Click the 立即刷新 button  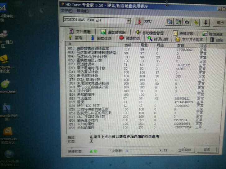185,150
